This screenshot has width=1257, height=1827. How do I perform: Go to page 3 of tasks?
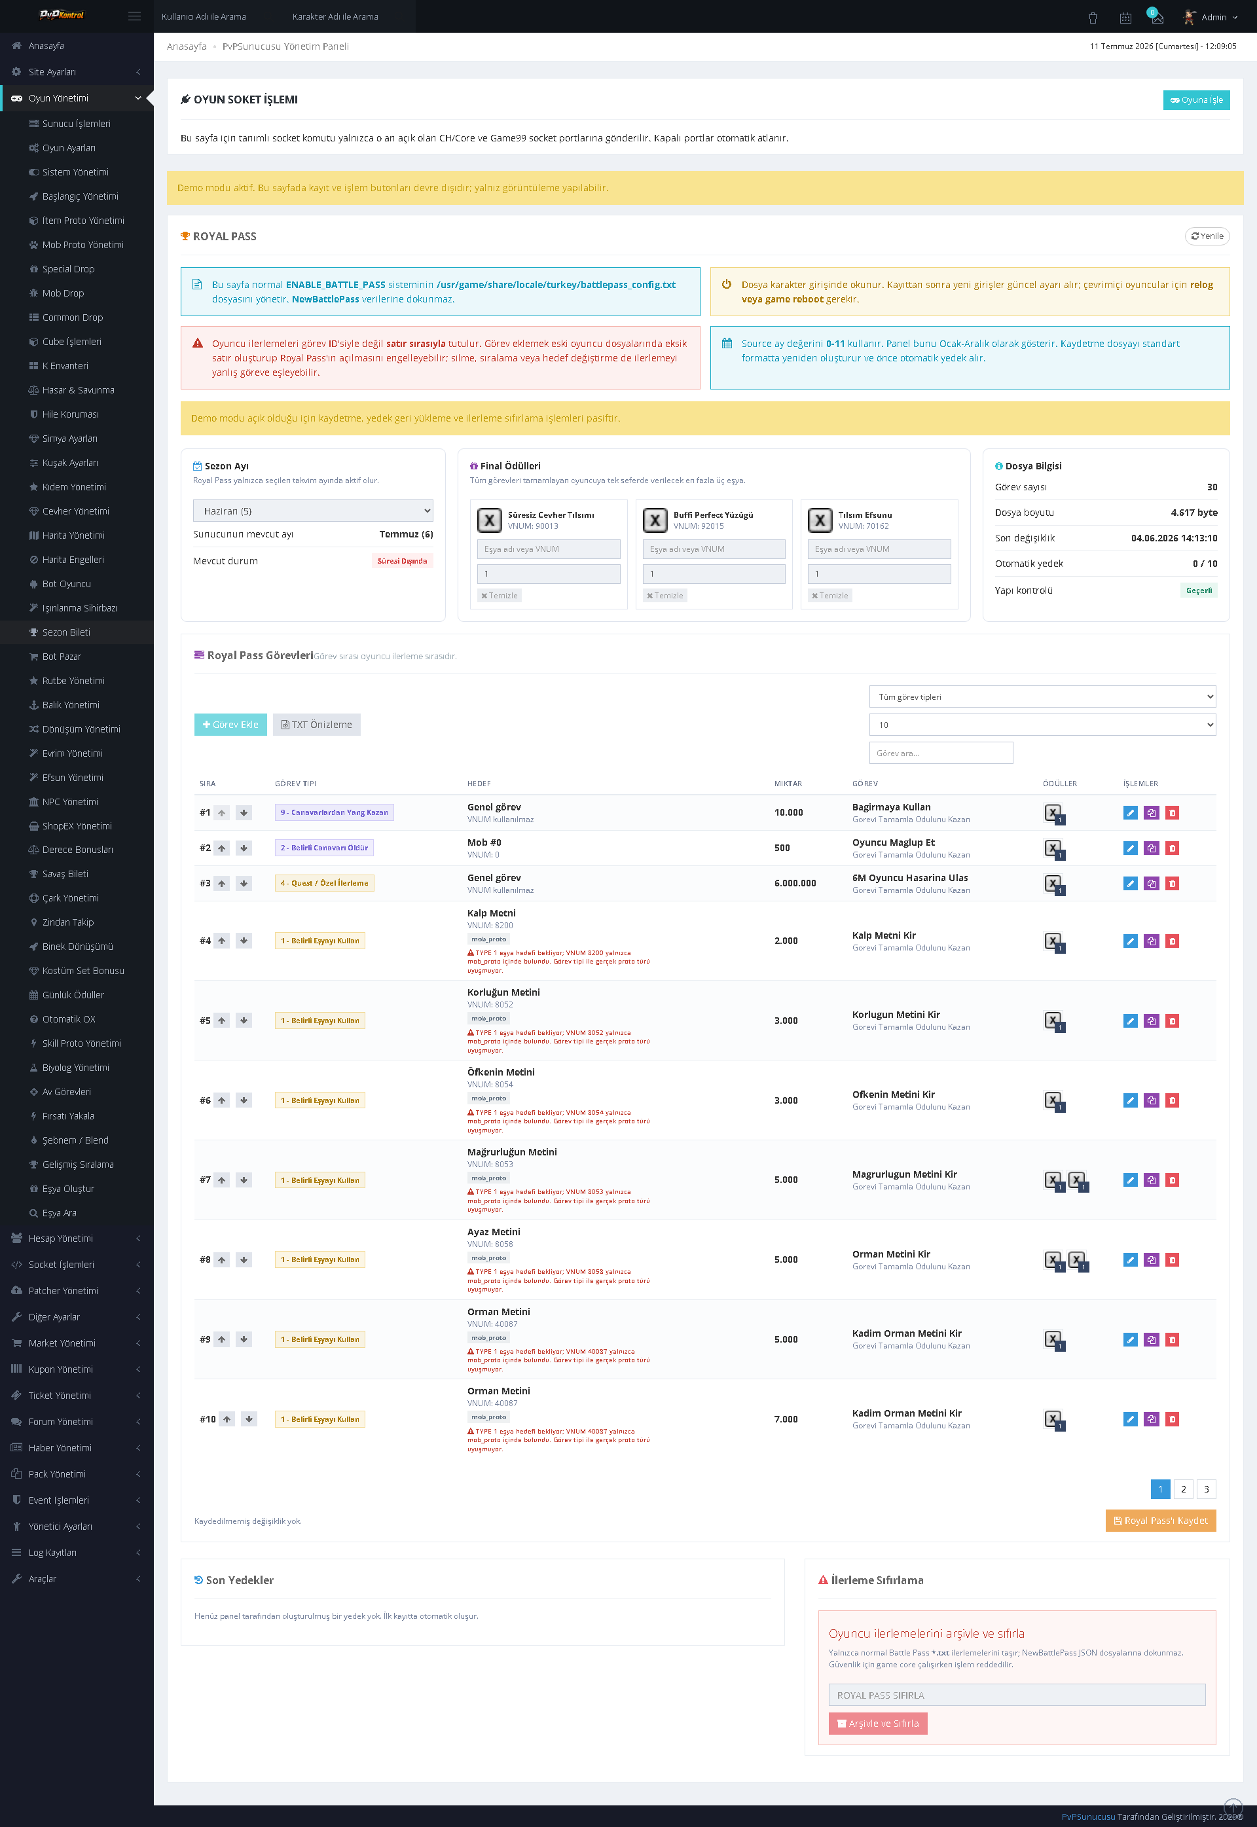point(1206,1489)
